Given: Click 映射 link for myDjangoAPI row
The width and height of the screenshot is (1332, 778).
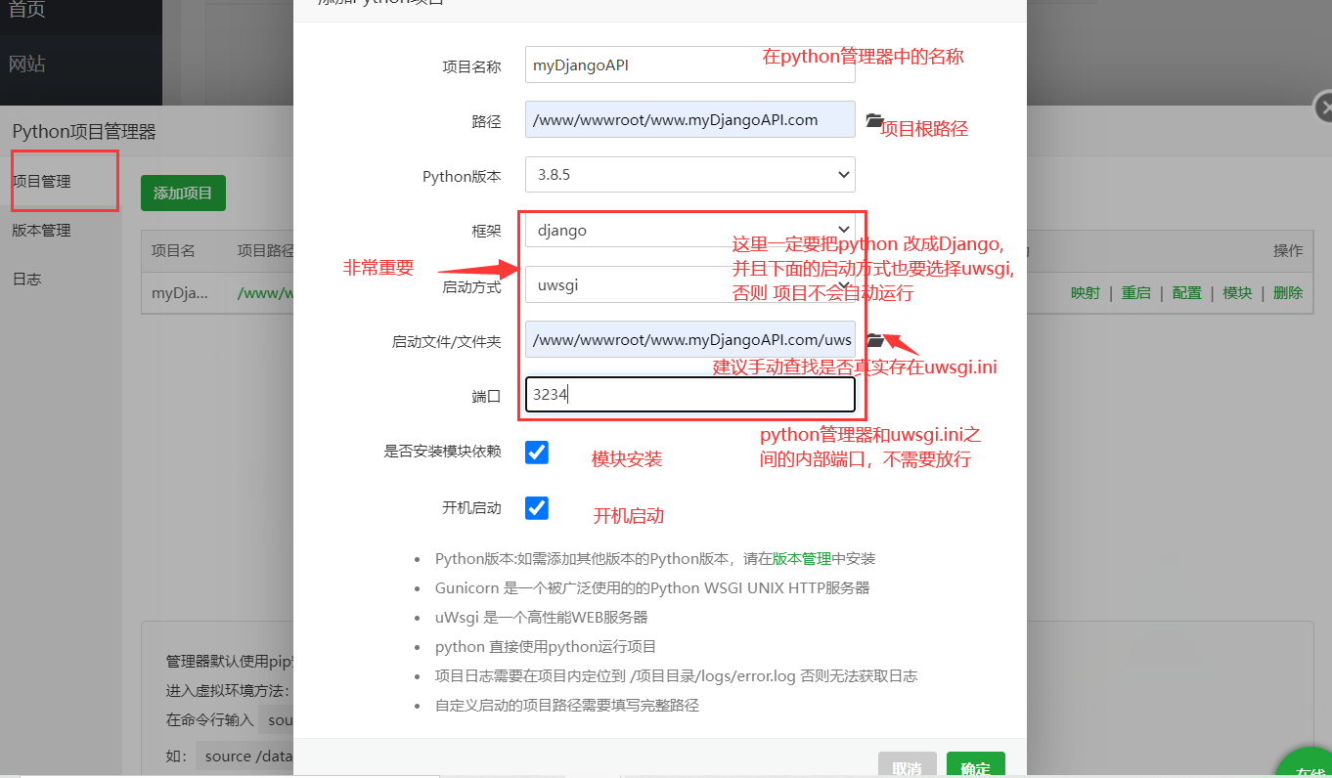Looking at the screenshot, I should pyautogui.click(x=1086, y=292).
